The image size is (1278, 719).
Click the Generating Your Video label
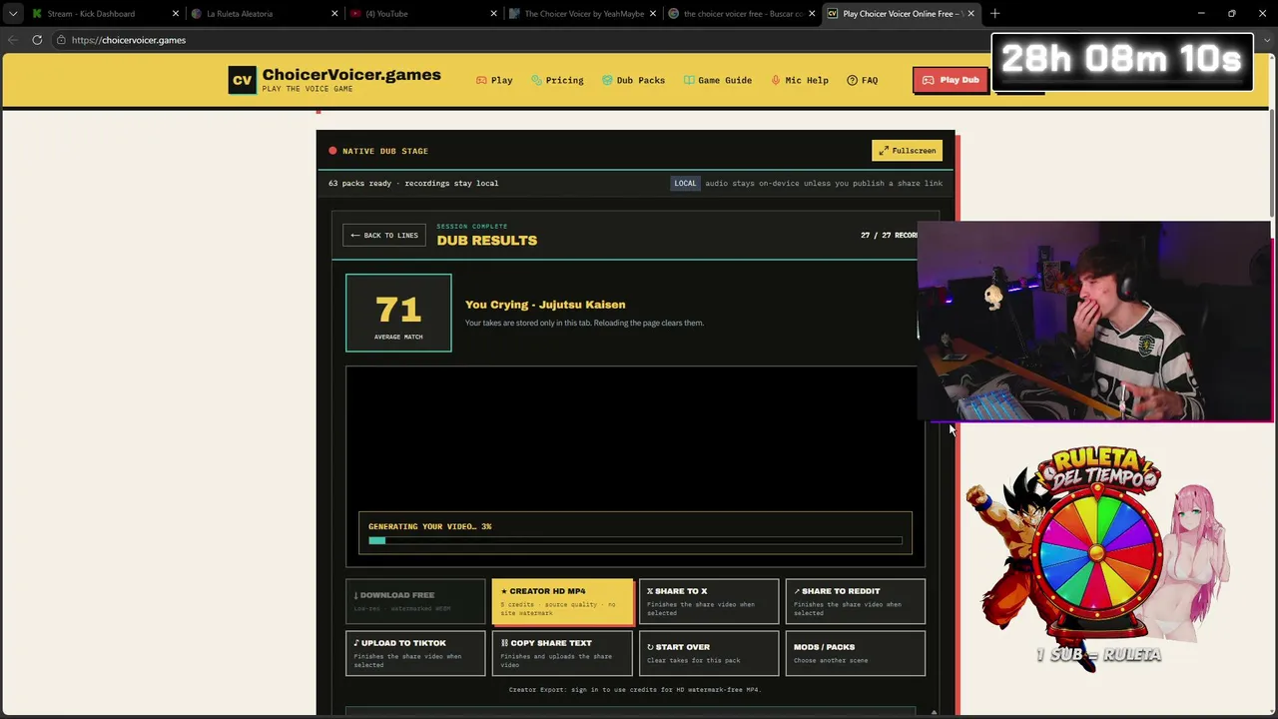429,526
